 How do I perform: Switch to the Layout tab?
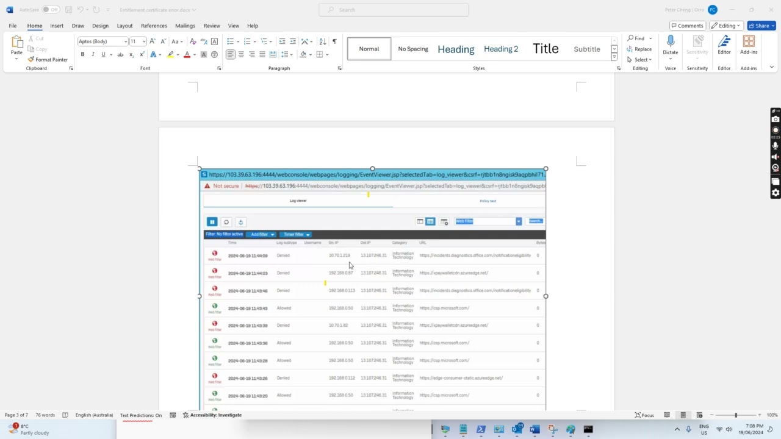tap(124, 26)
